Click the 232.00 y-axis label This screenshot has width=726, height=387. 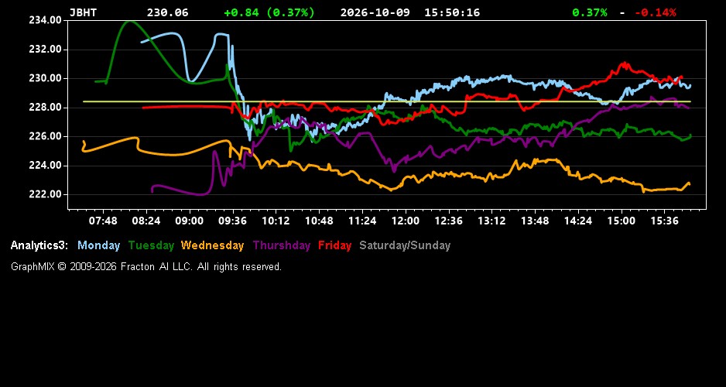[45, 49]
